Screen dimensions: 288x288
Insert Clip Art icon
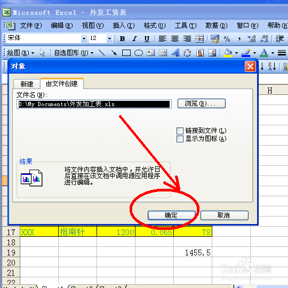[200, 53]
